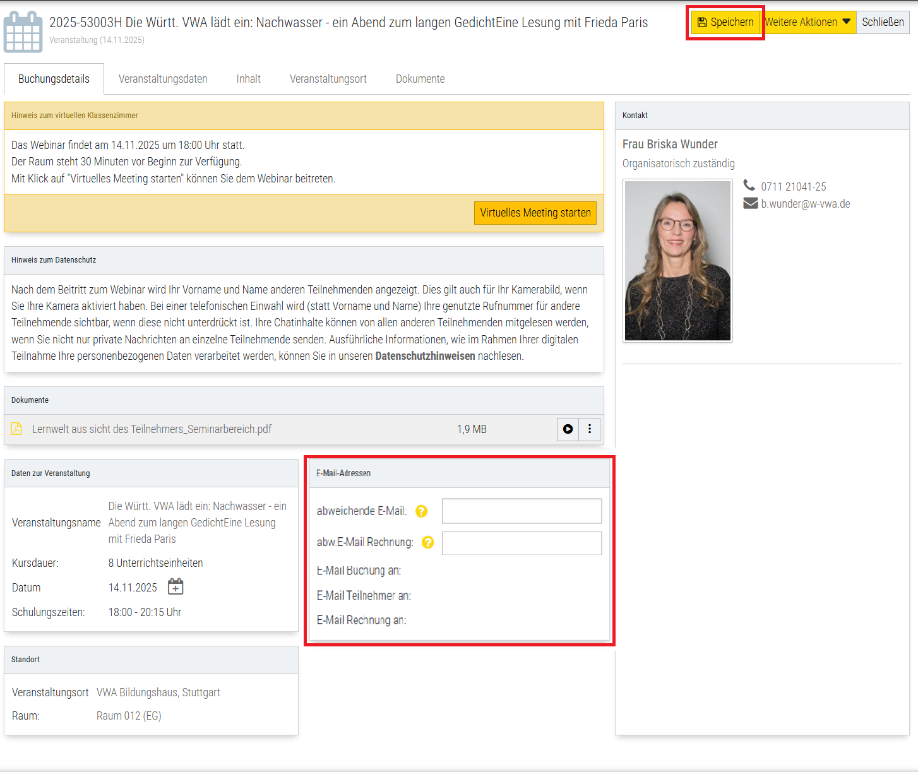The image size is (918, 772).
Task: Go to the Veranstaltungsort tab
Action: [x=328, y=79]
